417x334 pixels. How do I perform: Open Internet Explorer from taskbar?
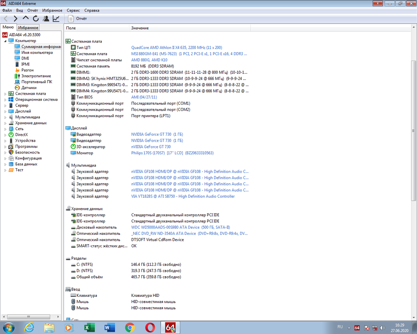tap(30, 327)
